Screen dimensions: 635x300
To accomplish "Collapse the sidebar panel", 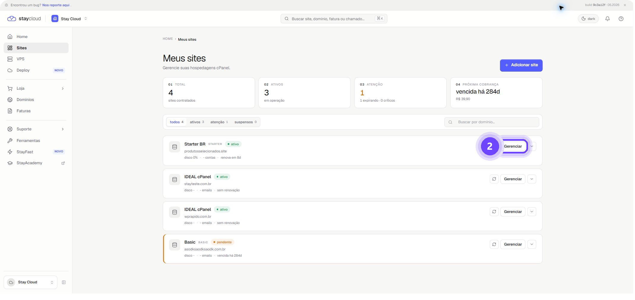I will click(63, 282).
